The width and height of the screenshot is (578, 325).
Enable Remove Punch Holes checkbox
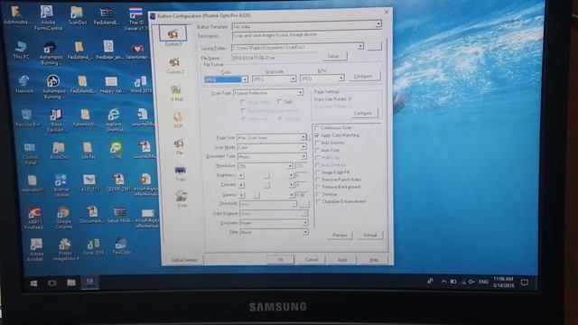319,180
